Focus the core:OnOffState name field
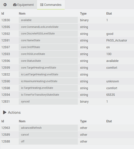This screenshot has height=149, width=134. point(48,47)
